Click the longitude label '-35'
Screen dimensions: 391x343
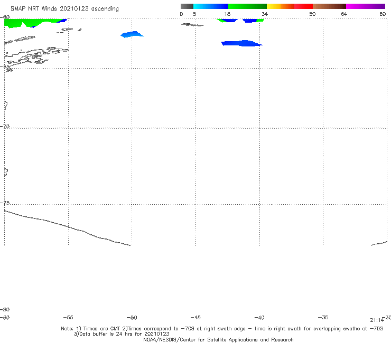pos(323,318)
